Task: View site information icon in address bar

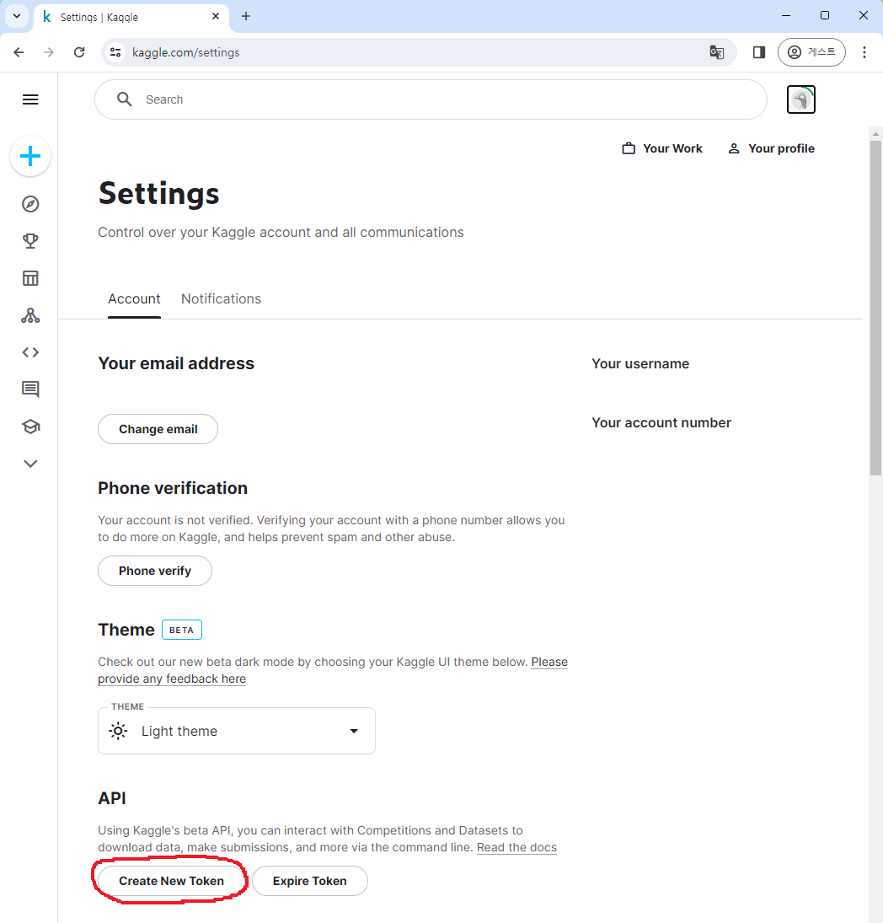Action: (116, 52)
